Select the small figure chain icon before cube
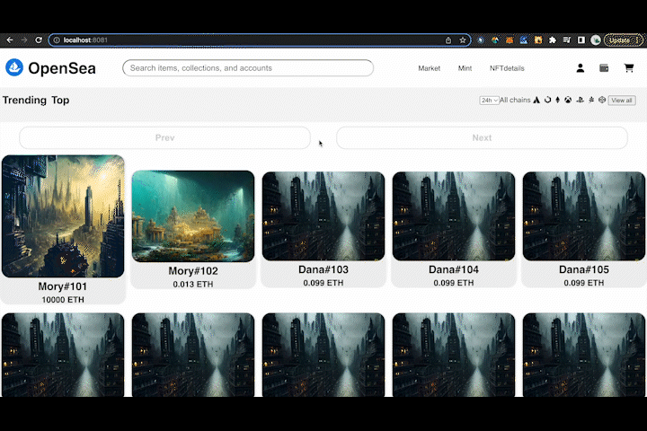Image resolution: width=647 pixels, height=431 pixels. (x=591, y=100)
